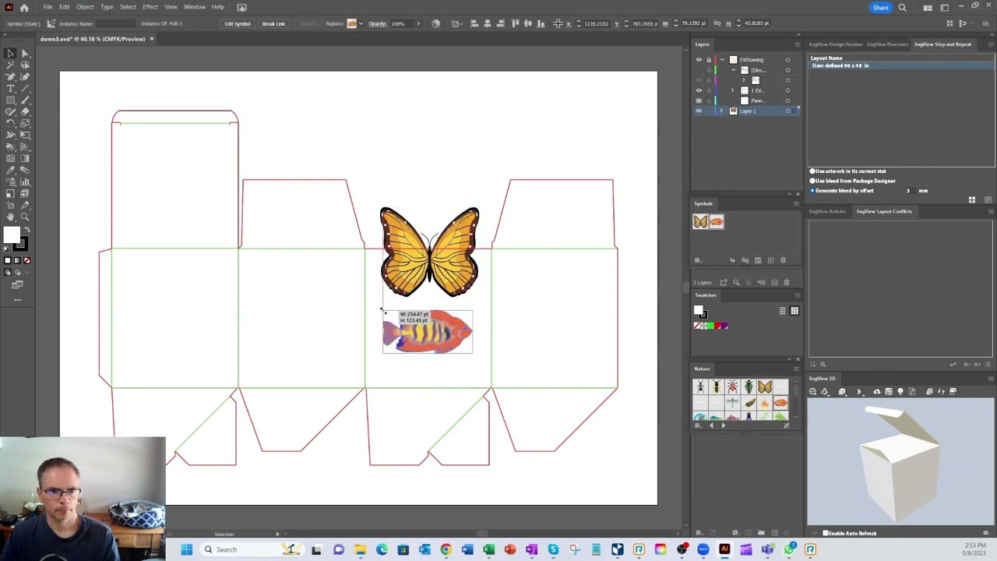
Task: Click the play animation icon in EngView 3D
Action: (x=859, y=392)
